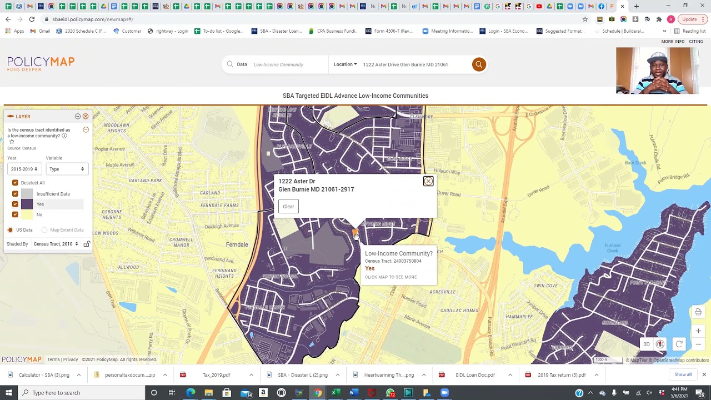This screenshot has height=400, width=711.
Task: Minimize the Layer panel
Action: [x=78, y=116]
